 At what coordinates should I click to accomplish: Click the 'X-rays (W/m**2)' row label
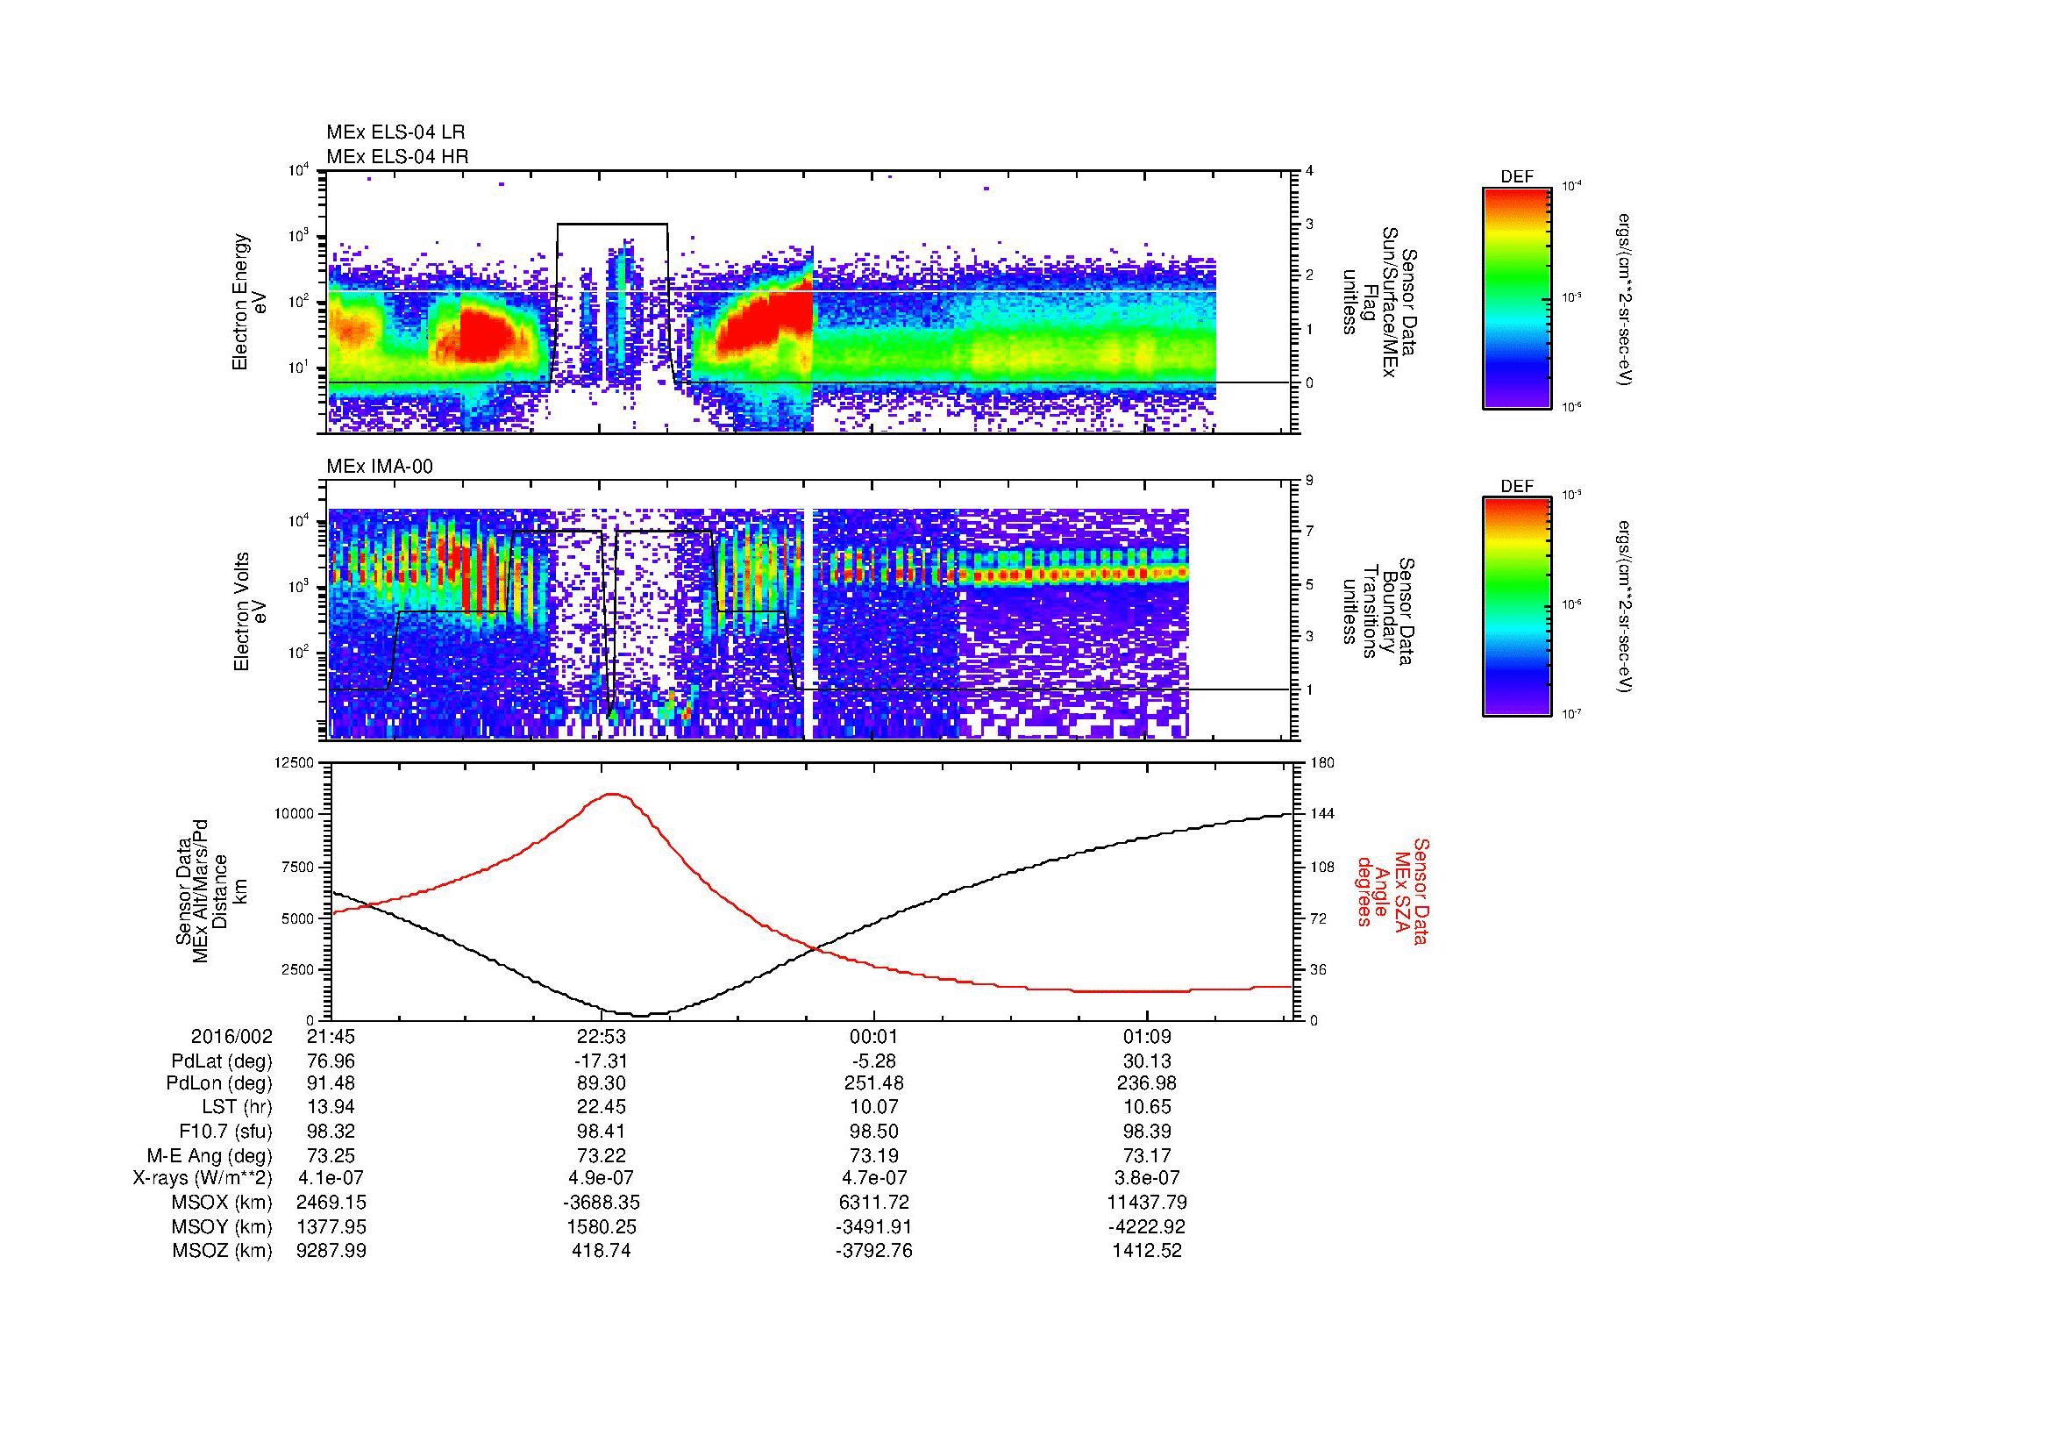coord(202,1178)
